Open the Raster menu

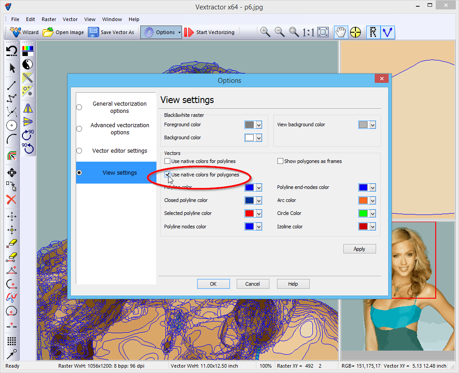click(49, 19)
